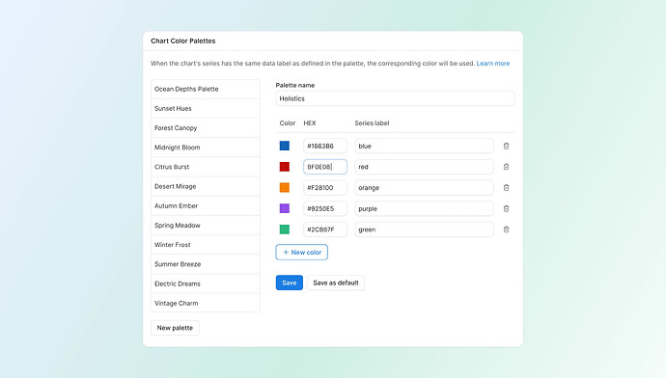Edit the series label 'green'
666x378 pixels.
(424, 229)
